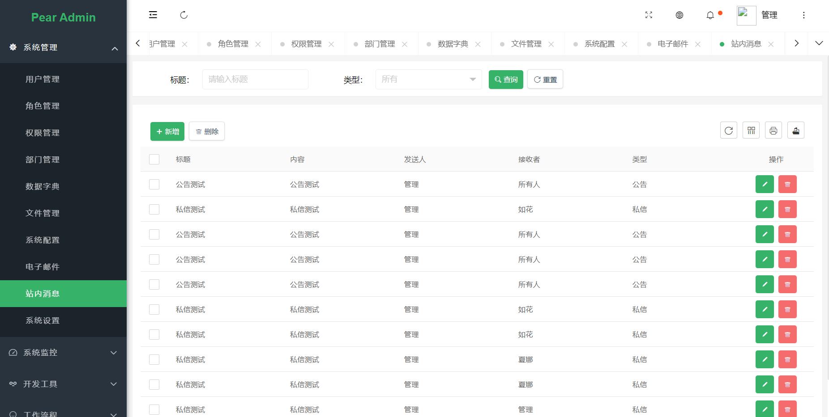The image size is (829, 417).
Task: Close the 部门管理 tab
Action: [x=405, y=44]
